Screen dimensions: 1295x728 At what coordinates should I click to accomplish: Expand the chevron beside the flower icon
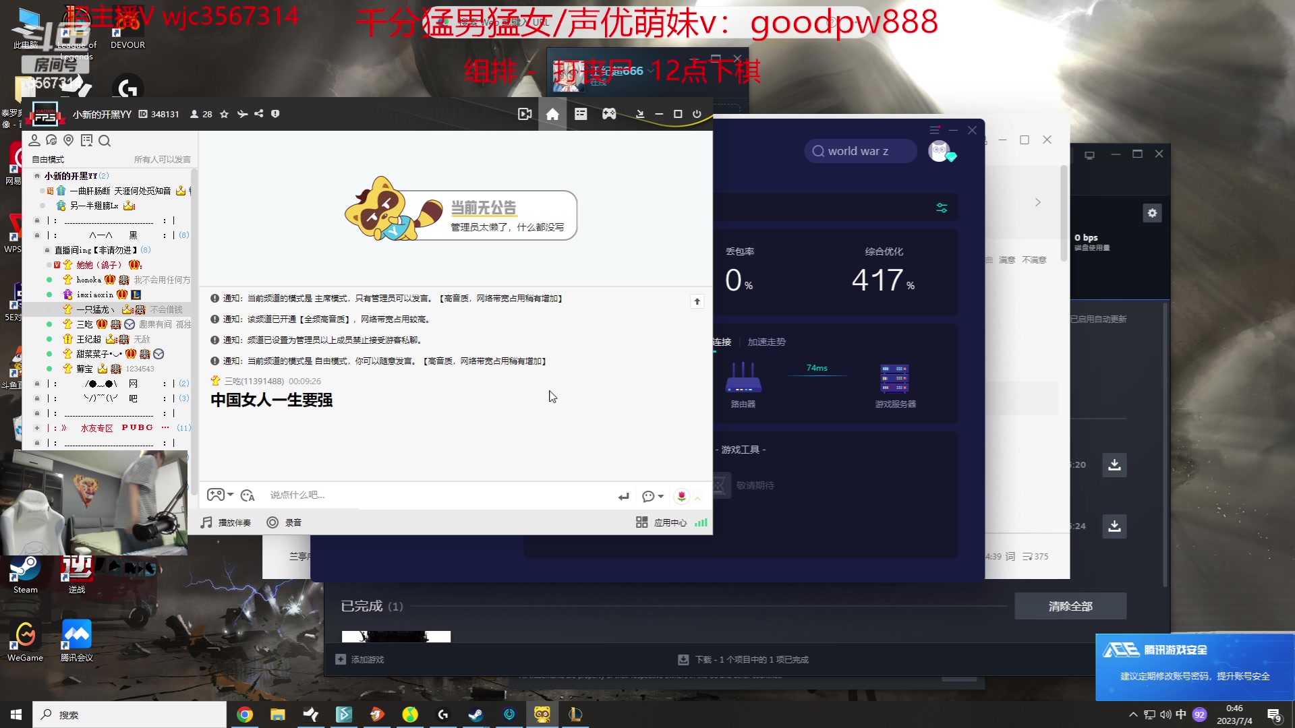pos(697,497)
